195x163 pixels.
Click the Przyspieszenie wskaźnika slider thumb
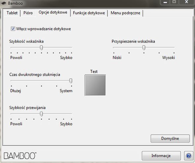point(144,47)
